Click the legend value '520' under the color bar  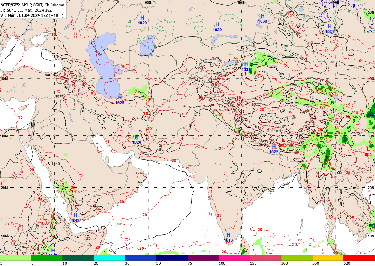coord(347,263)
